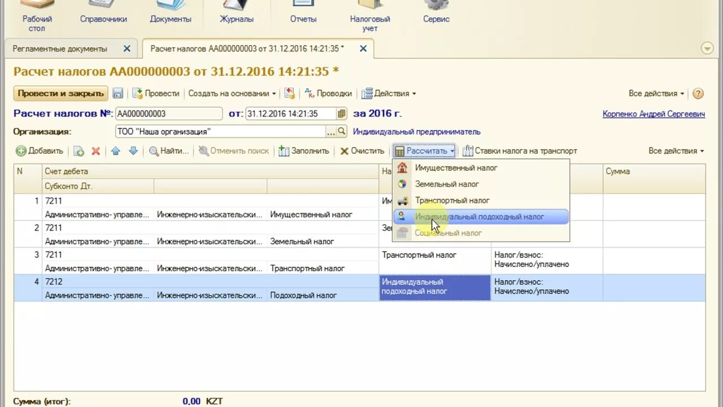The image size is (723, 407).
Task: Open the calendar picker for the date
Action: 341,114
